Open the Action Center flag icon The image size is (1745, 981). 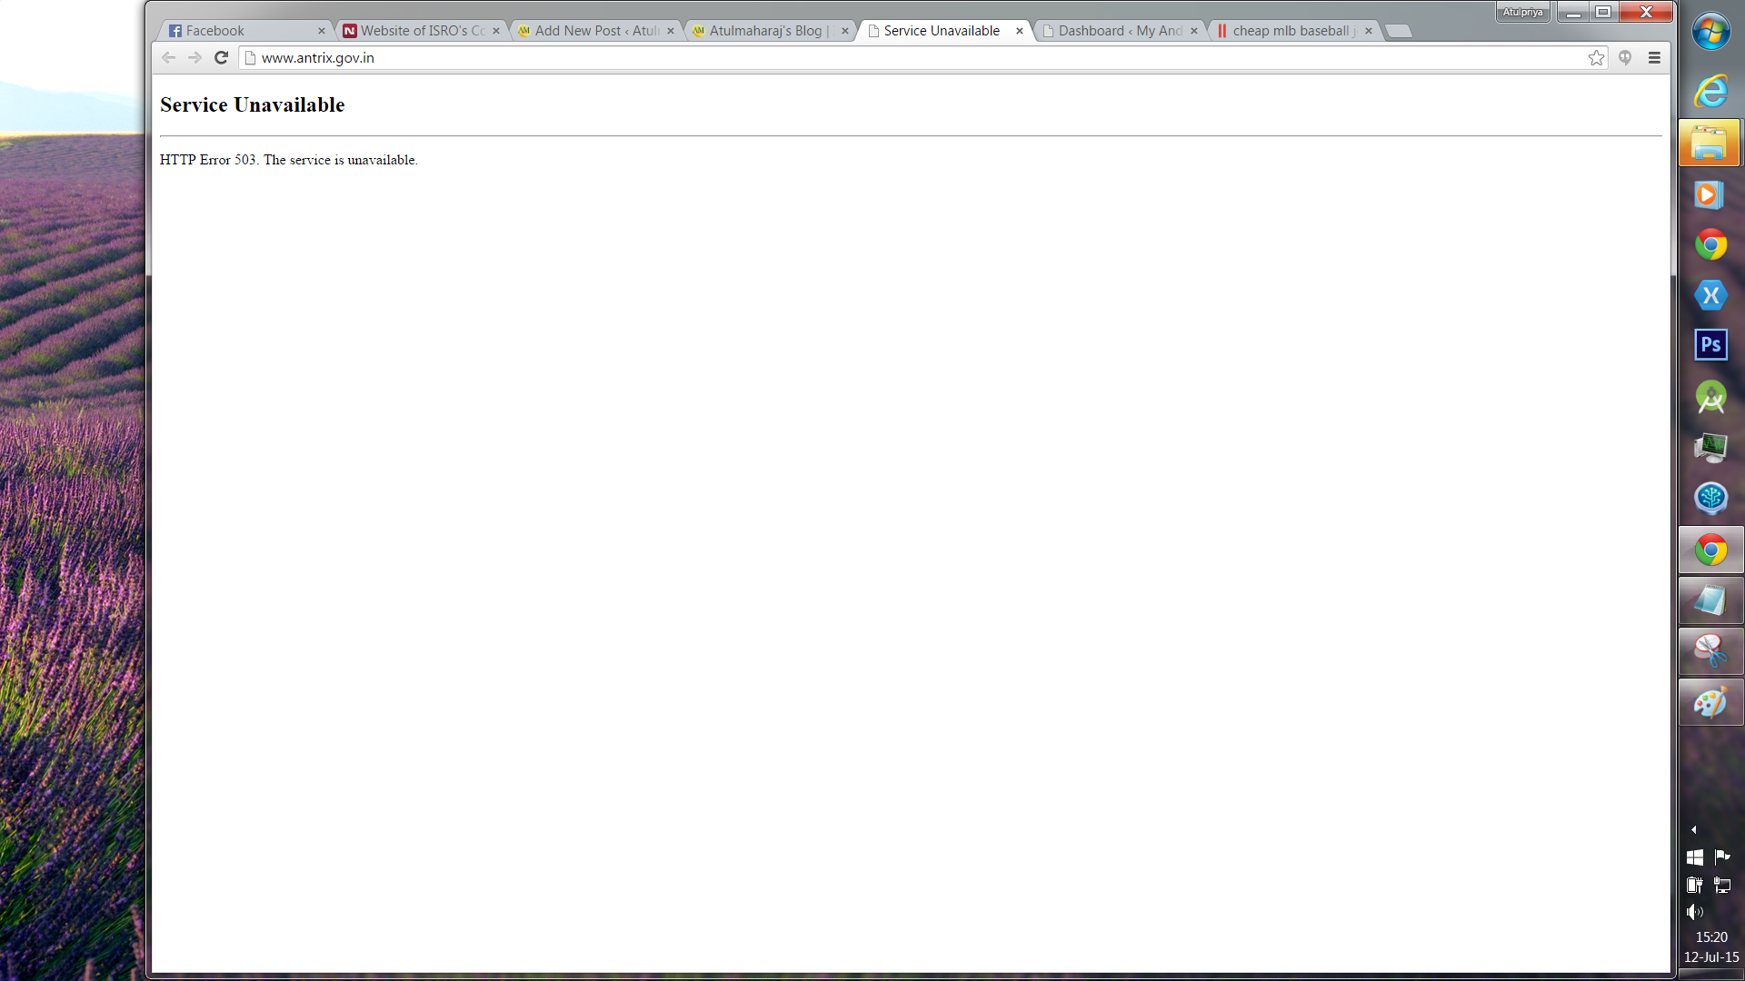[x=1722, y=857]
